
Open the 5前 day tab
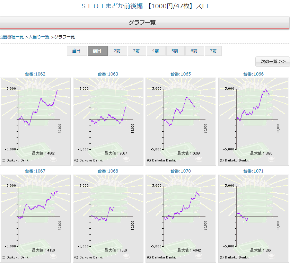[x=175, y=51]
